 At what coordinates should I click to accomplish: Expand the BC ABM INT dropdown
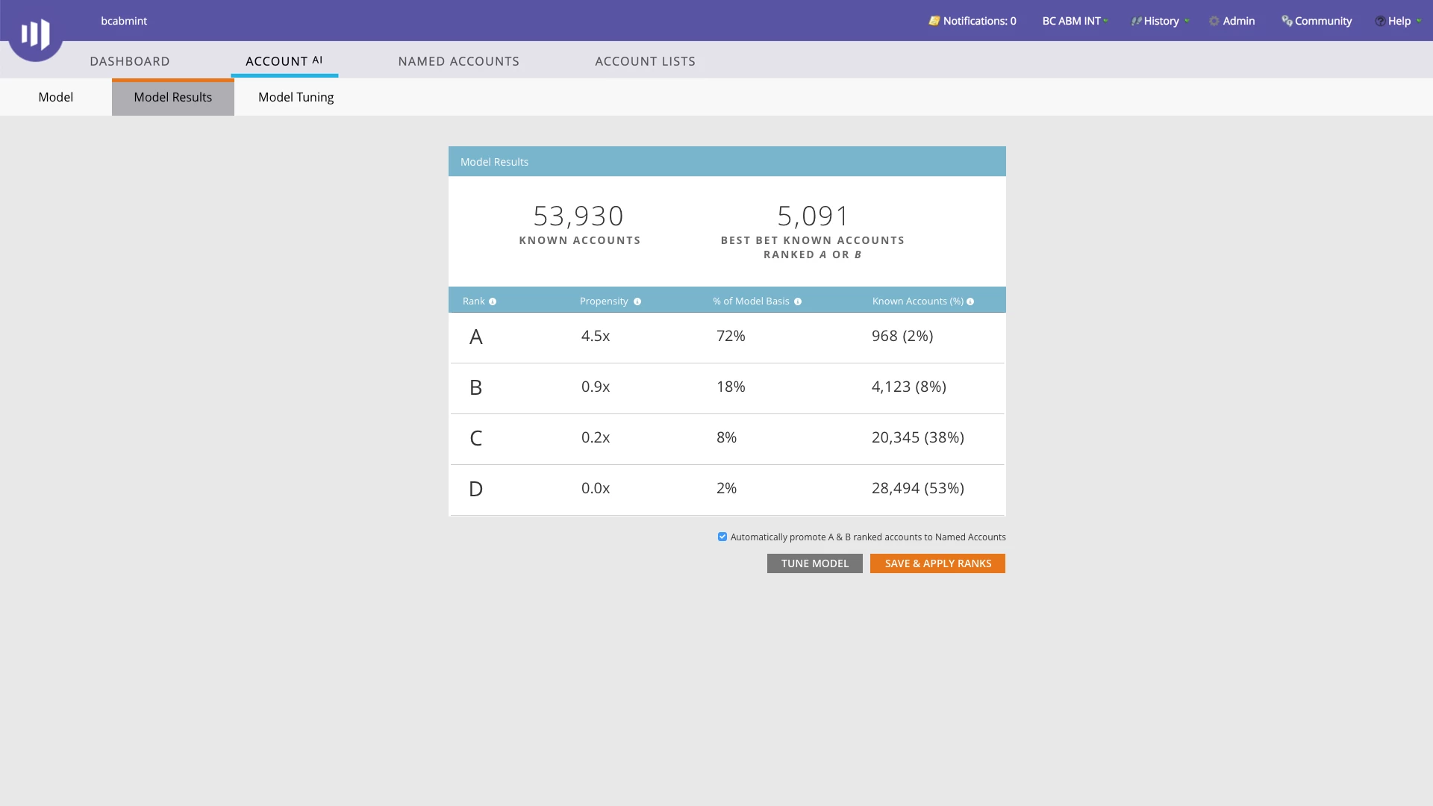[x=1075, y=21]
